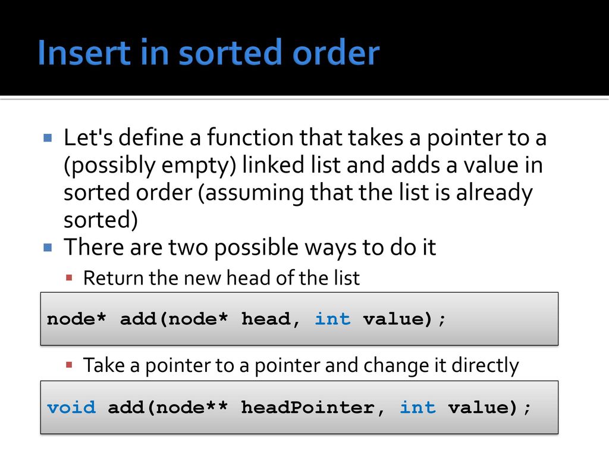Click the blue bullet before 'There are two'
The height and width of the screenshot is (457, 609).
(48, 248)
